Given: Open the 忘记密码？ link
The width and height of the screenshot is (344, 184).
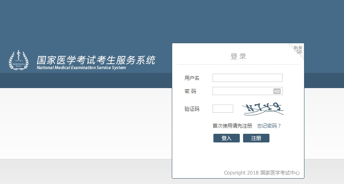Looking at the screenshot, I should [269, 126].
